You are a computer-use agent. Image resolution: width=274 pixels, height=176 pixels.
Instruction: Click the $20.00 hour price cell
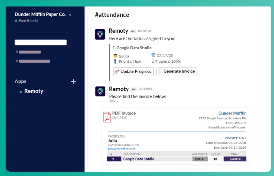[200, 159]
